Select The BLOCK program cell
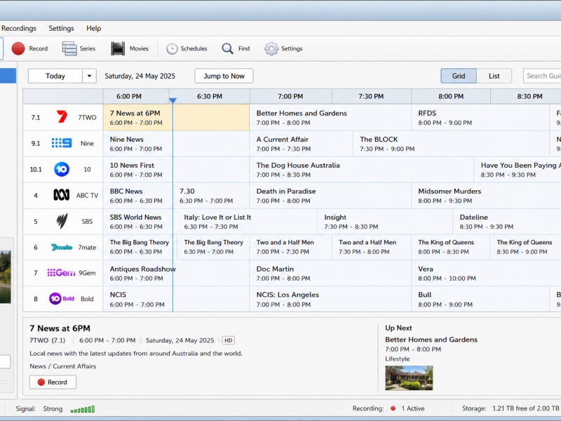Screen dimensions: 561x421 pos(451,144)
